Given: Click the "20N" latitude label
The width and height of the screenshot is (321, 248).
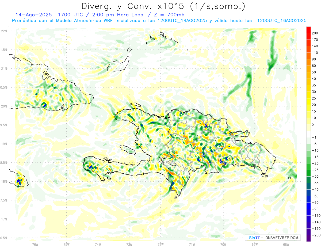Looking at the screenshot, I should [x=3, y=106].
